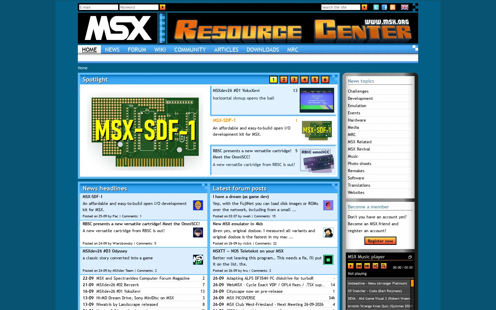496x310 pixels.
Task: Focus the E-mail login field
Action: pyautogui.click(x=99, y=7)
